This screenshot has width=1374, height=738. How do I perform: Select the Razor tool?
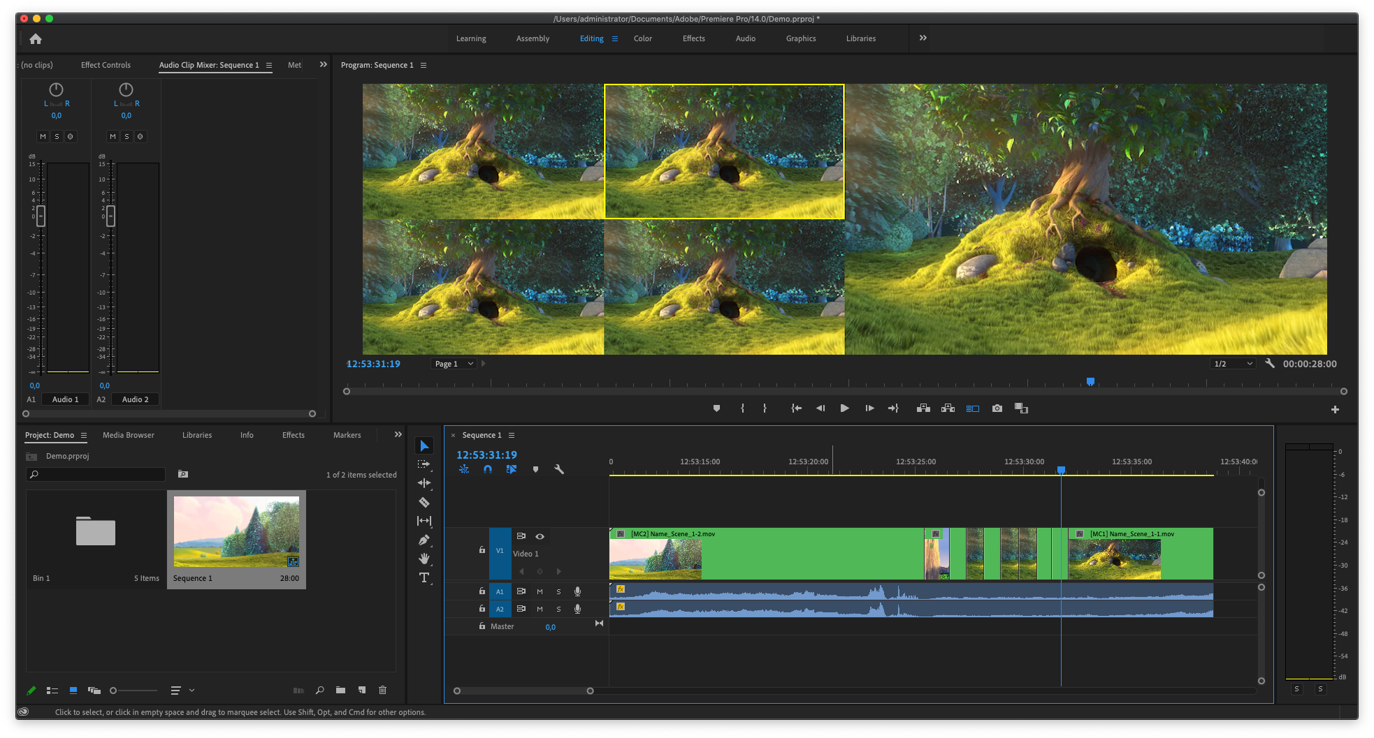pos(424,502)
